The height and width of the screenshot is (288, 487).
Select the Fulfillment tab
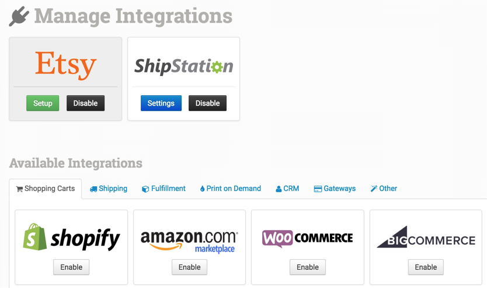(164, 189)
